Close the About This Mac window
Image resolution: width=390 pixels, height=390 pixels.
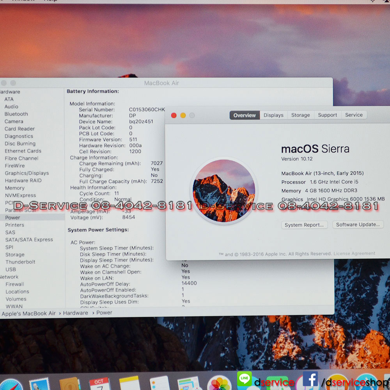pyautogui.click(x=174, y=115)
